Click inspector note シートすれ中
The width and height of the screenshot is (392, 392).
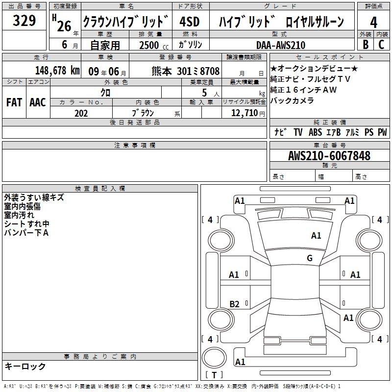[x=26, y=224]
